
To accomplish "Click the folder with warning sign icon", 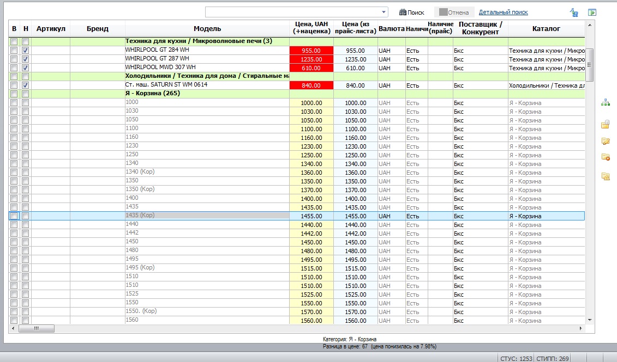I will click(606, 176).
